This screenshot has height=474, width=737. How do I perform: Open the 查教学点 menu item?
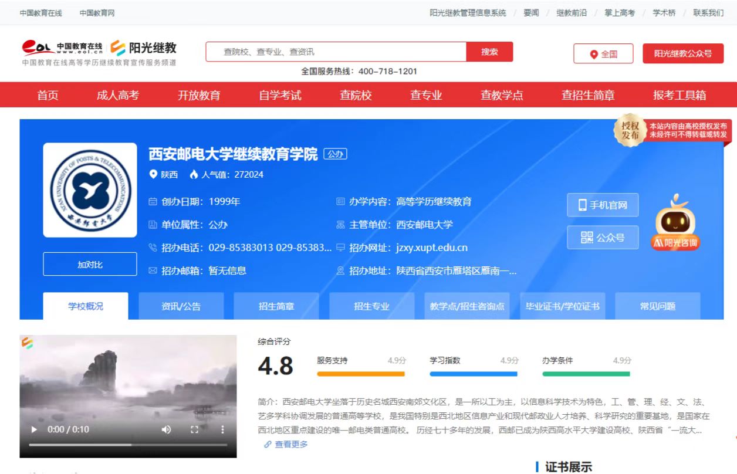click(502, 95)
